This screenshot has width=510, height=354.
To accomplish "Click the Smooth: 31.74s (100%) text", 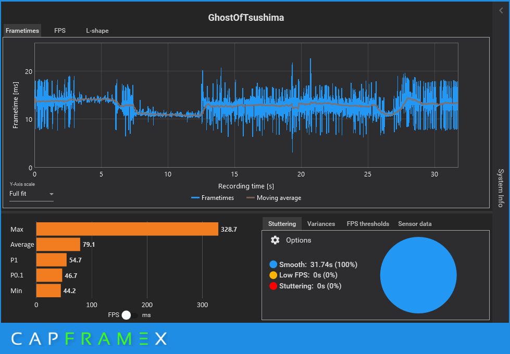I will click(318, 264).
